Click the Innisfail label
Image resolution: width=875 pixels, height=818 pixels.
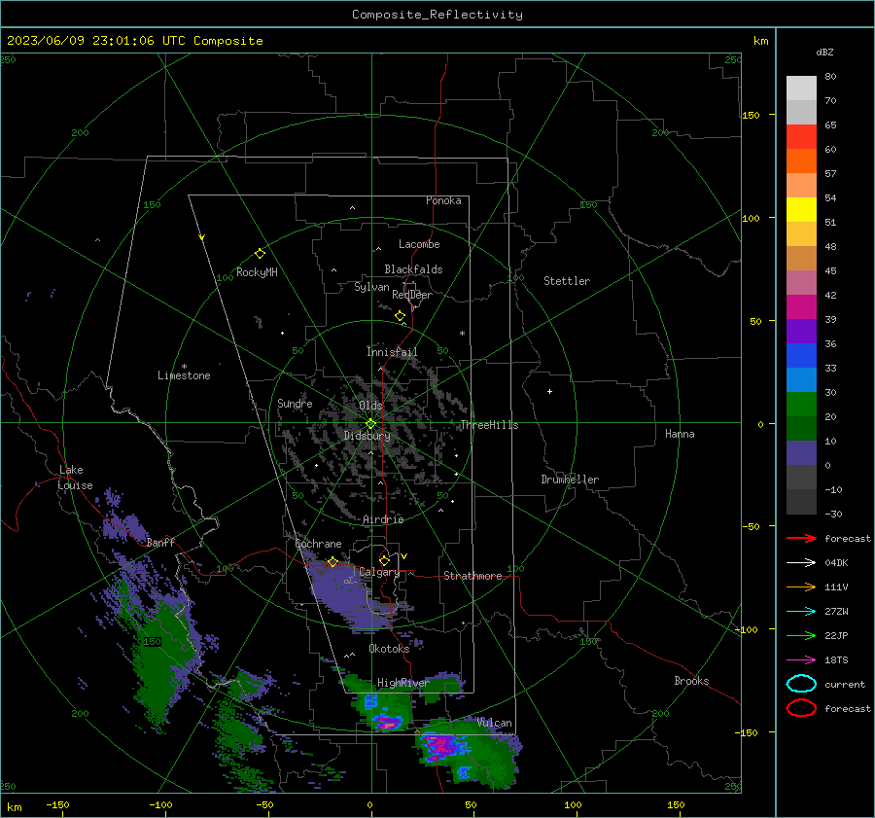[392, 352]
